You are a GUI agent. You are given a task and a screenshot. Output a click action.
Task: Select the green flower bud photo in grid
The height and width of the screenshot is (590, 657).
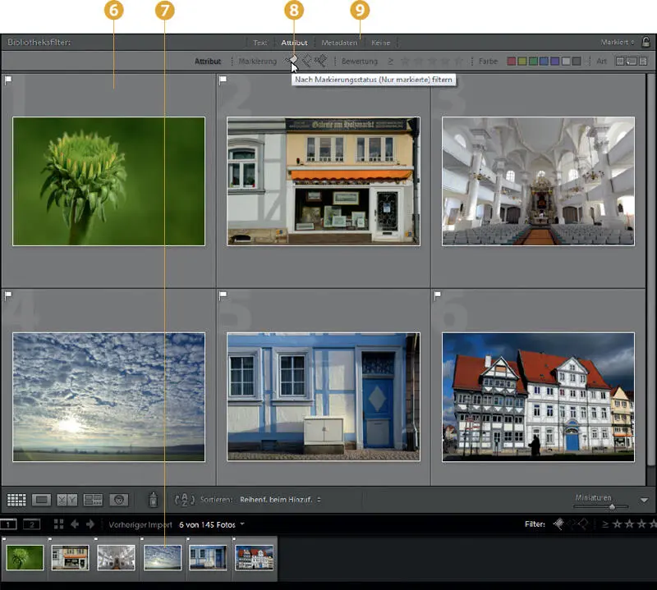109,181
